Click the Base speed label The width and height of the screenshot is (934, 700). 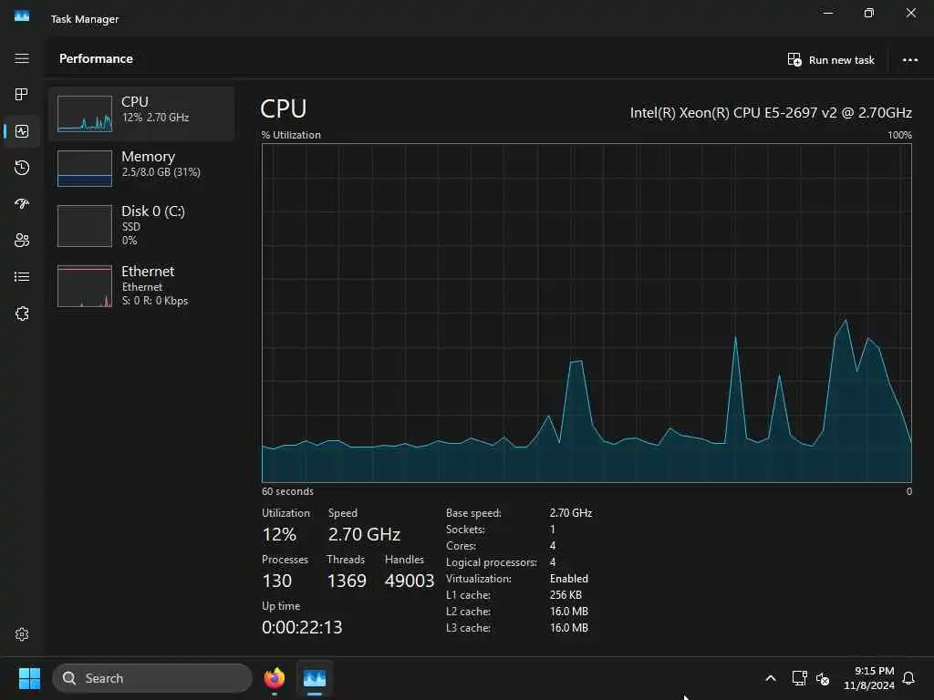click(473, 512)
